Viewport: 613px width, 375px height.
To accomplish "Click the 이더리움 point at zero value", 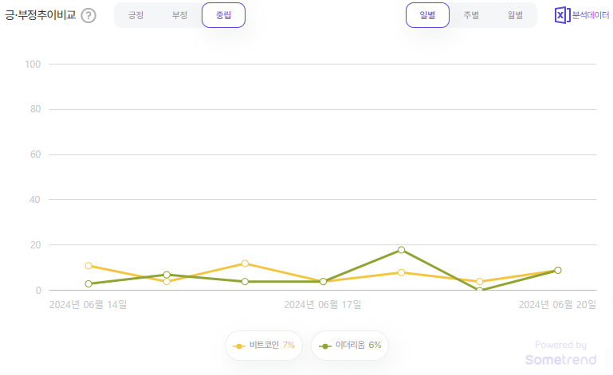I will [479, 290].
